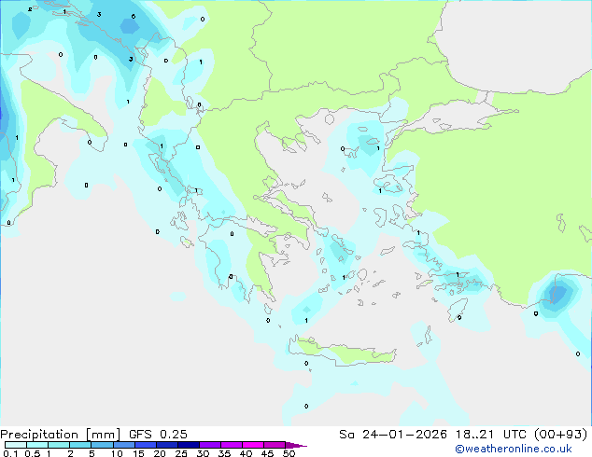This screenshot has height=457, width=592.
Task: Click the legend tick label "0.1"
Action: pos(10,453)
